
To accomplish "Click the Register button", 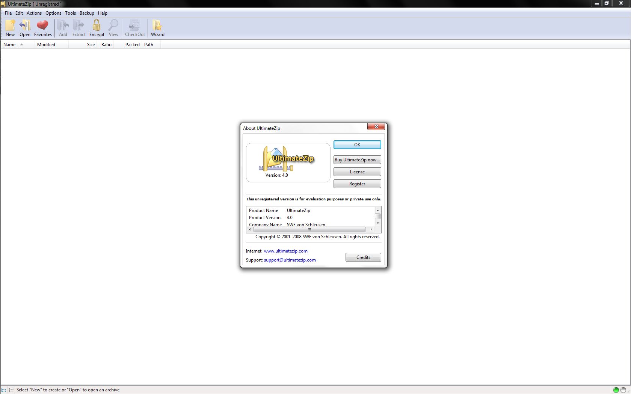I will (357, 184).
